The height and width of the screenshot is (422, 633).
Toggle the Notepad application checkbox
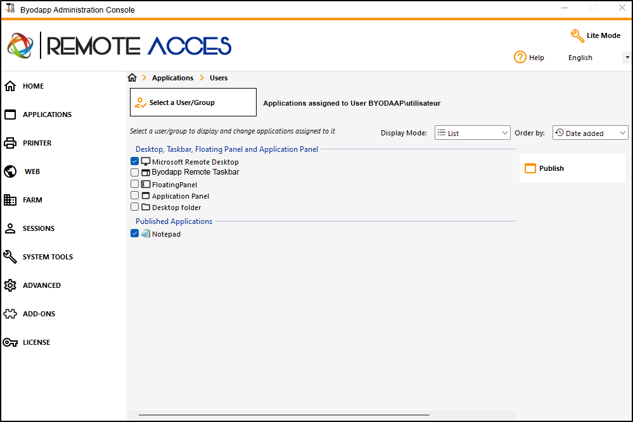coord(135,233)
